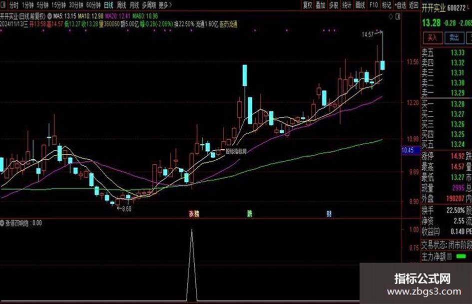Click the 卖五 13.33 order row
Image resolution: width=472 pixels, height=304 pixels.
(x=444, y=53)
